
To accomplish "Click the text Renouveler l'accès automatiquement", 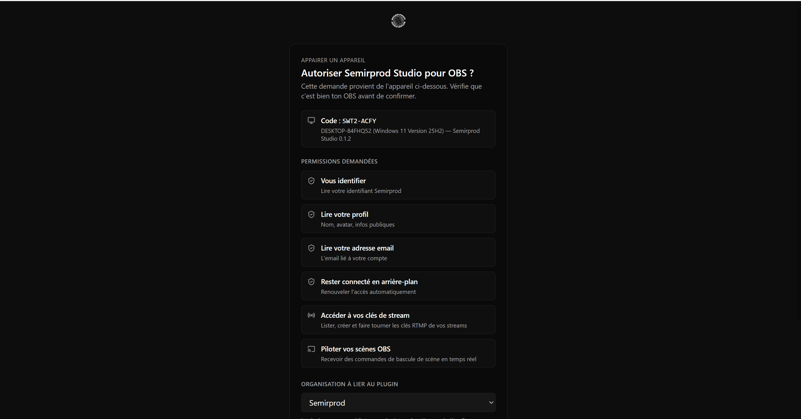I will (x=368, y=292).
